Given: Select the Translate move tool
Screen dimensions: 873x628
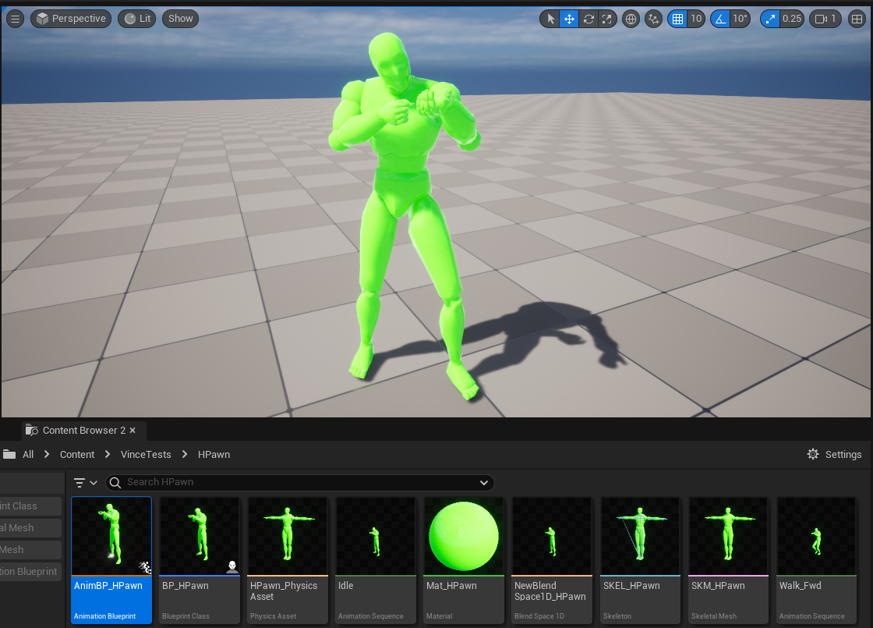Looking at the screenshot, I should pyautogui.click(x=570, y=19).
